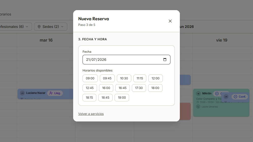Close the Nueva Reserva dialog
The image size is (253, 142).
170,21
